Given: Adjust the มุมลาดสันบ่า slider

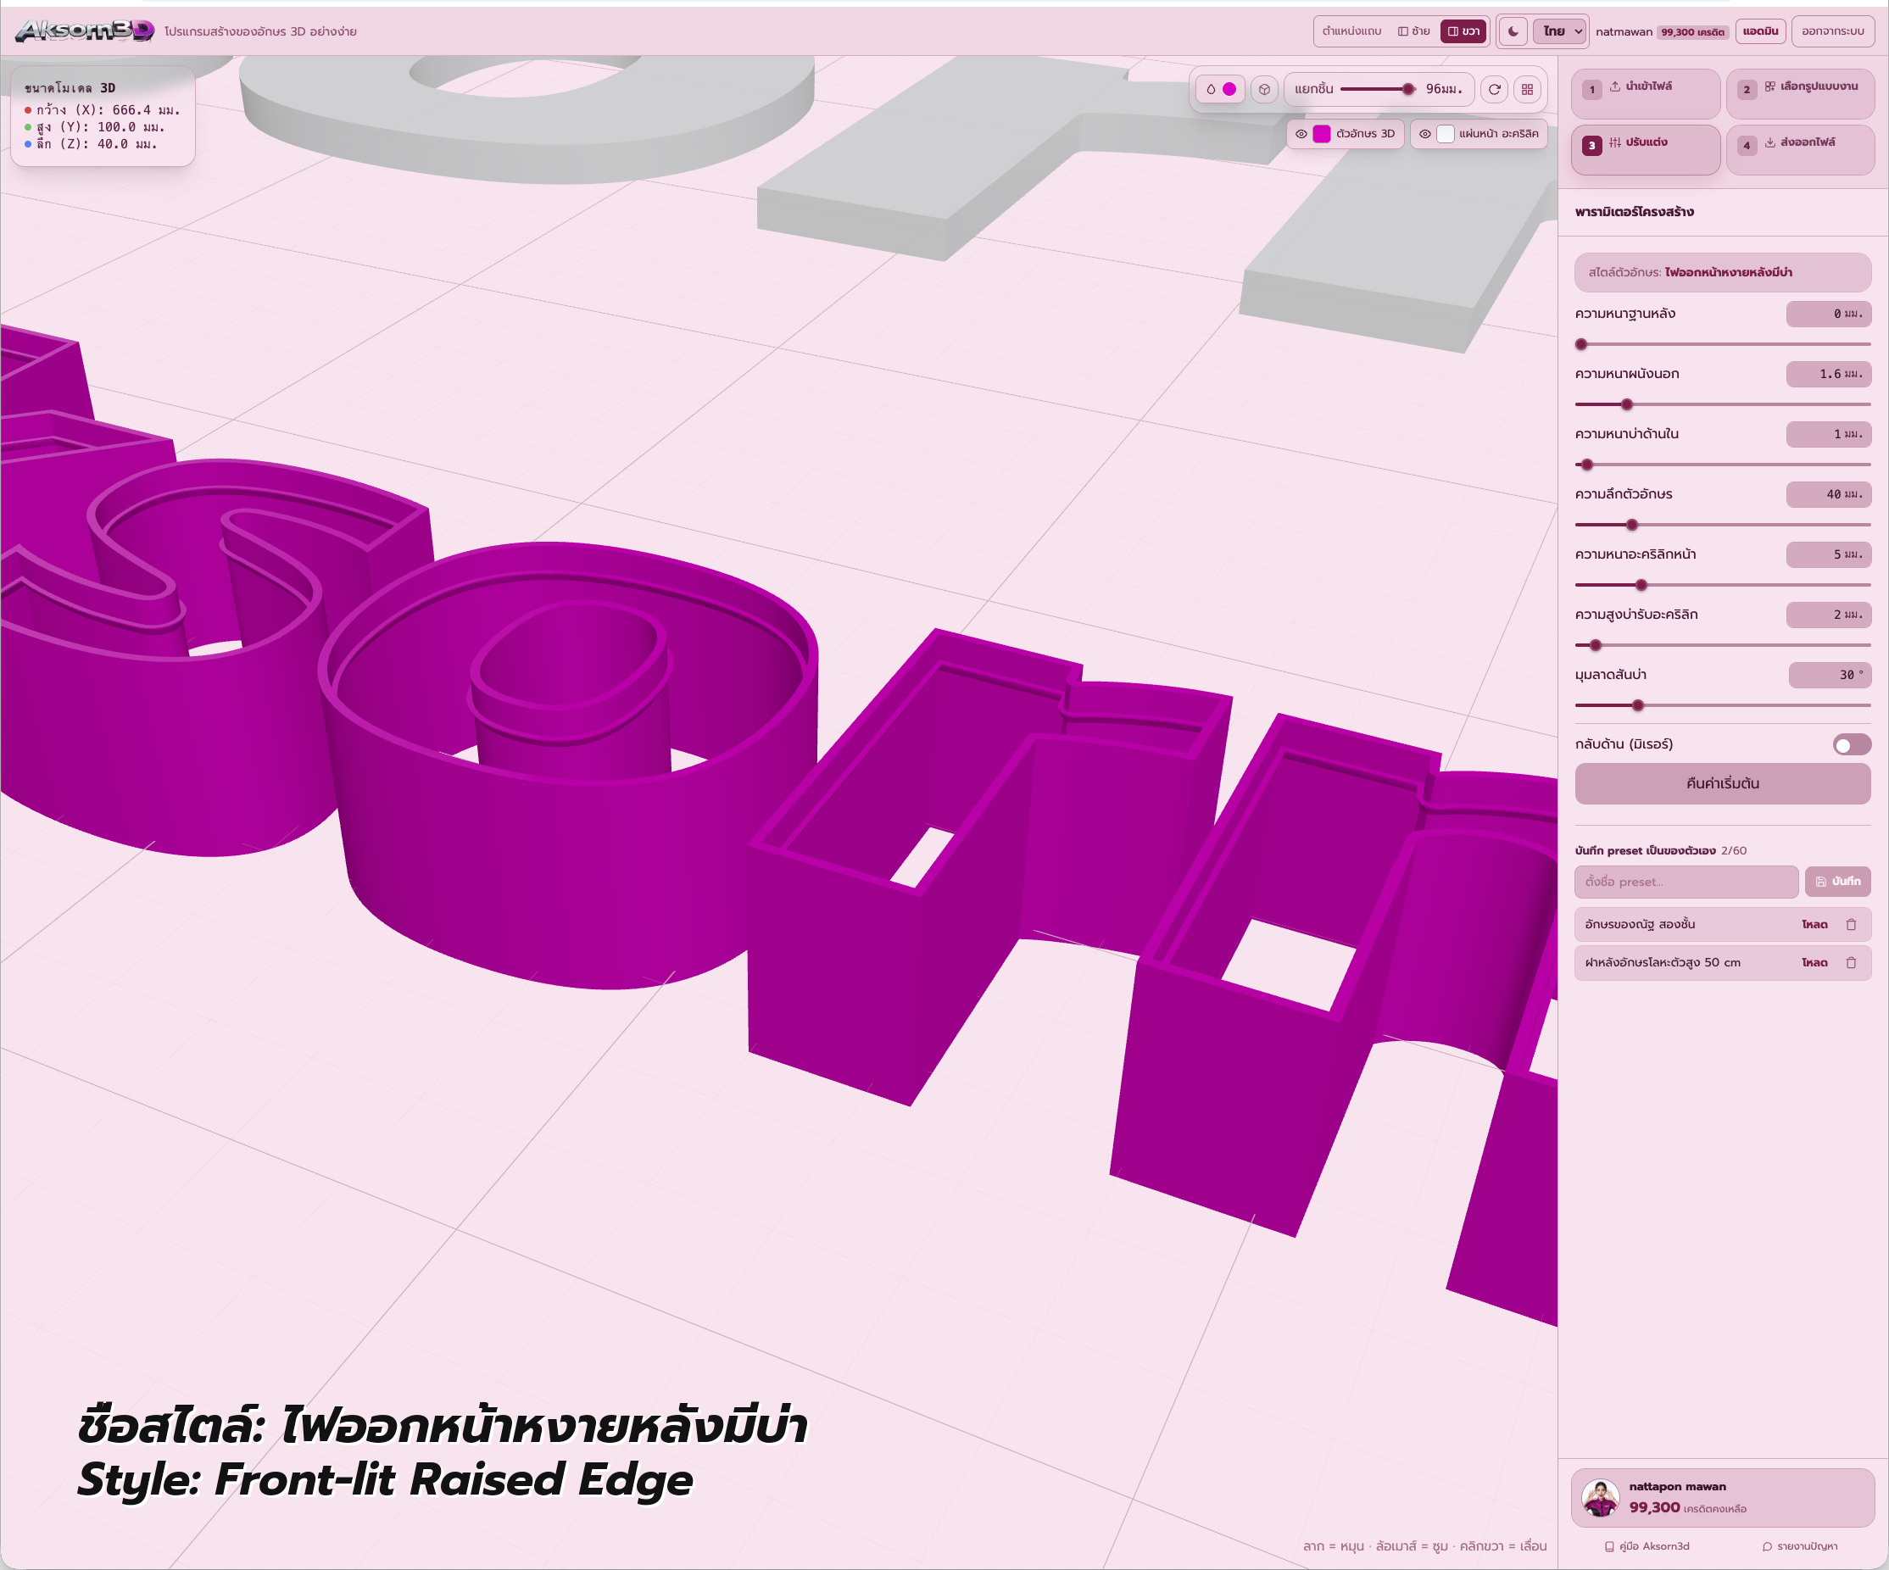Looking at the screenshot, I should point(1722,706).
